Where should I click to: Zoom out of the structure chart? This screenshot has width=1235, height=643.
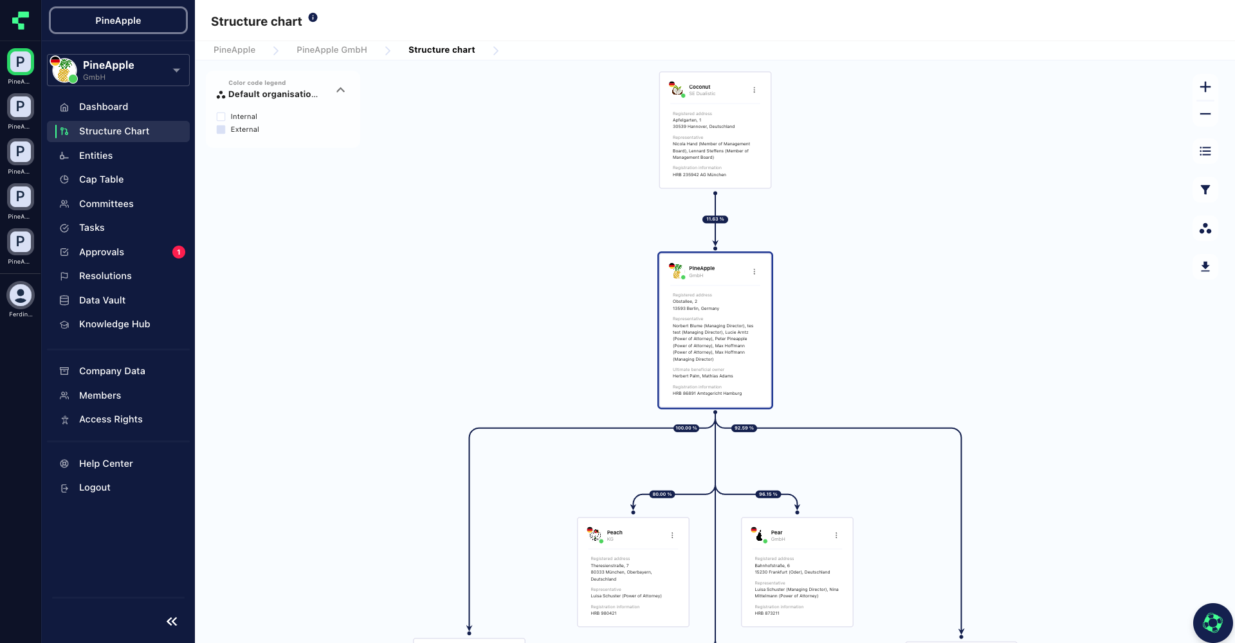[x=1206, y=113]
